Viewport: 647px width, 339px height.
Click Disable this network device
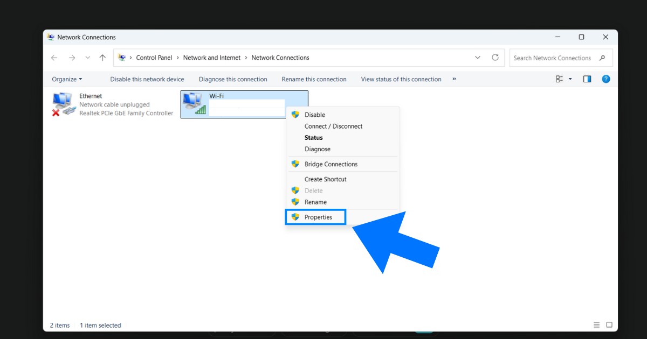pos(147,79)
